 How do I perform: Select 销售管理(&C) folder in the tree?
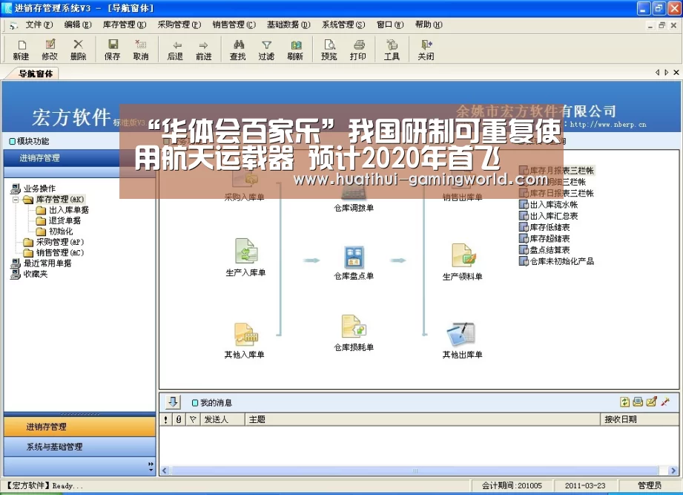(59, 253)
